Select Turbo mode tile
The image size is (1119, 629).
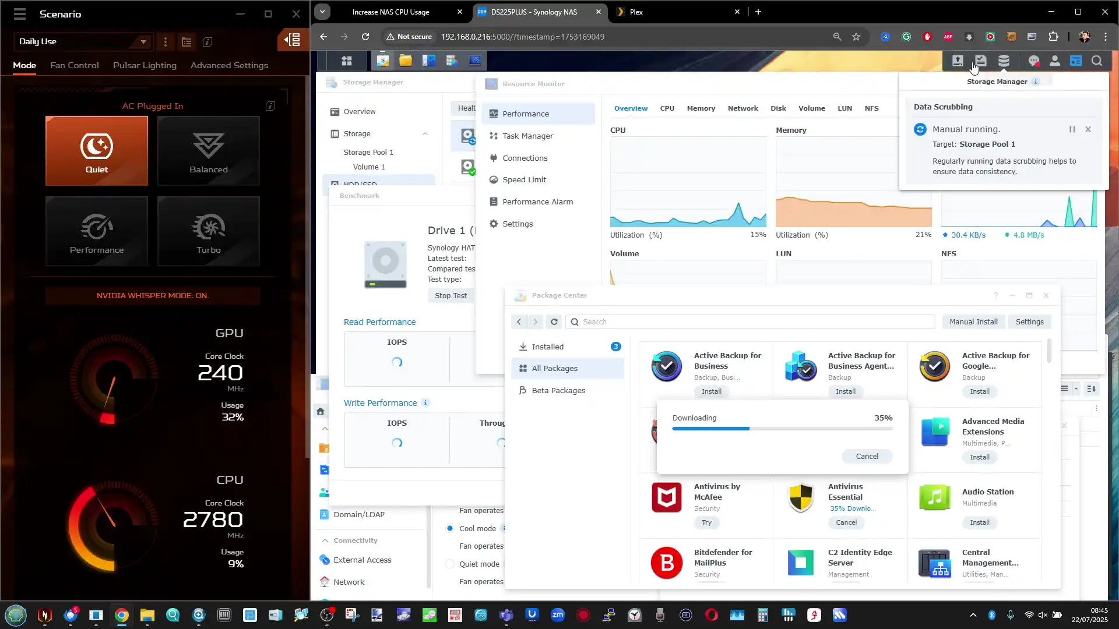(209, 231)
